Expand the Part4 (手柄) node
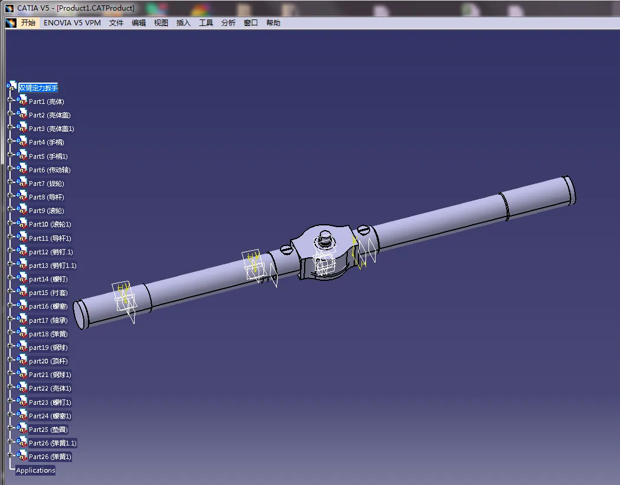Image resolution: width=620 pixels, height=485 pixels. tap(10, 140)
